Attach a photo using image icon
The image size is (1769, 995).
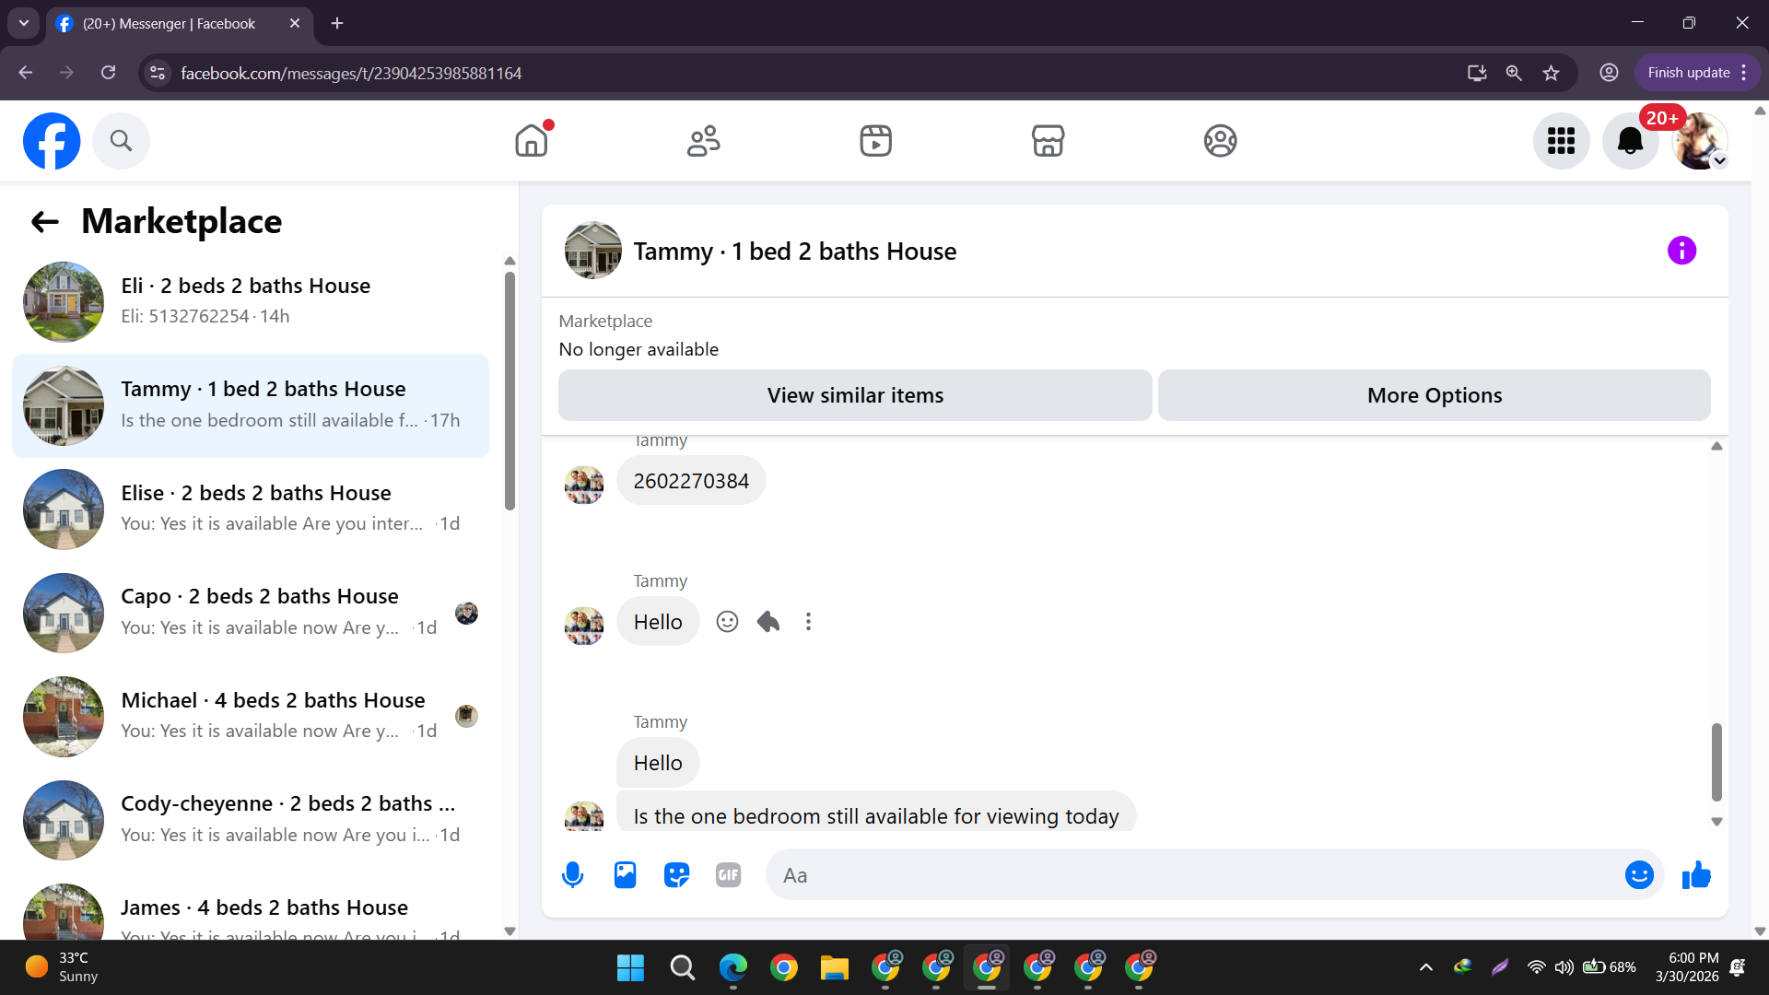625,875
